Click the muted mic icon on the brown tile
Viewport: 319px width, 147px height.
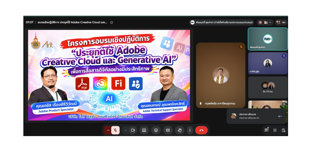click(x=241, y=47)
